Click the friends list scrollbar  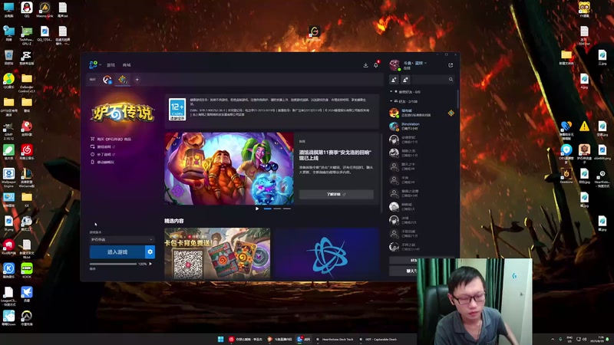pos(457,98)
